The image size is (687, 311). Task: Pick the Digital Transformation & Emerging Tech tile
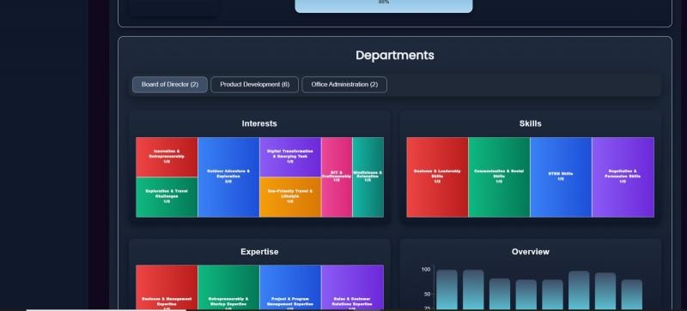(290, 157)
